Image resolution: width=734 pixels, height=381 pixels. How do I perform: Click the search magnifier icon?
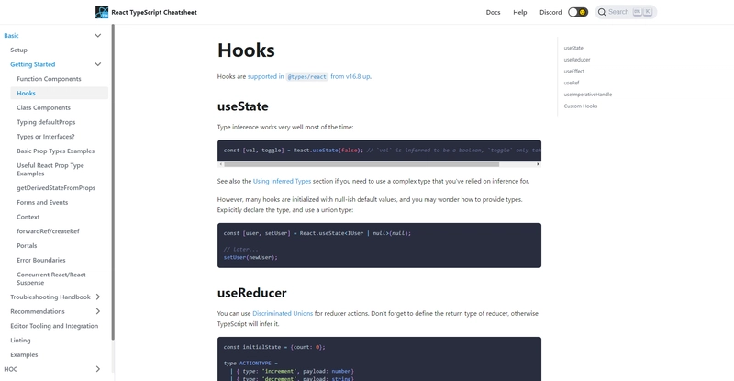click(602, 12)
